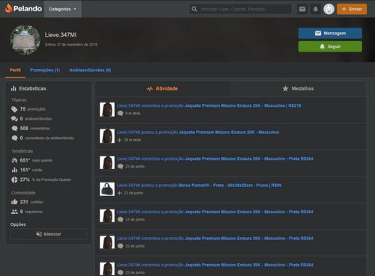This screenshot has height=276, width=375.
Task: Click comment icon next to 6 m atrás
Action: (x=120, y=114)
